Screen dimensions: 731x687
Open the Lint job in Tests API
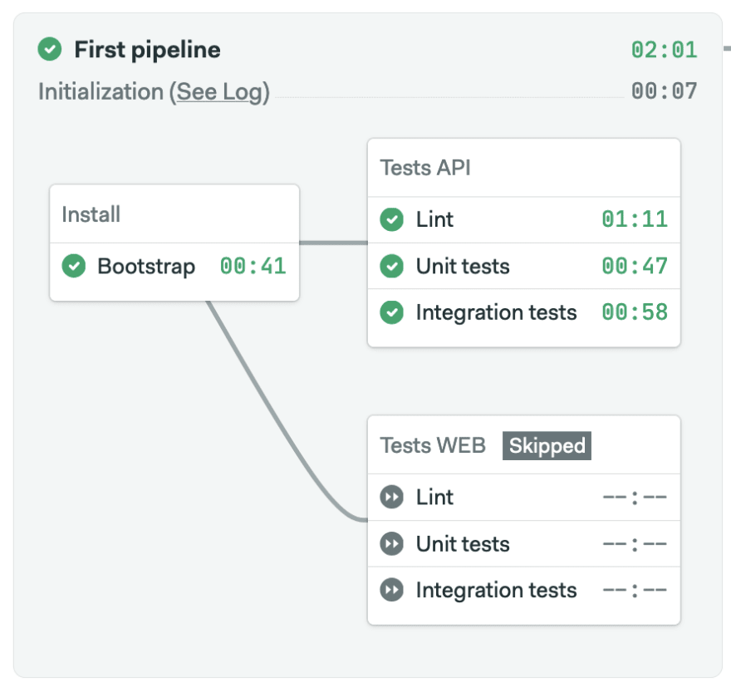(523, 219)
